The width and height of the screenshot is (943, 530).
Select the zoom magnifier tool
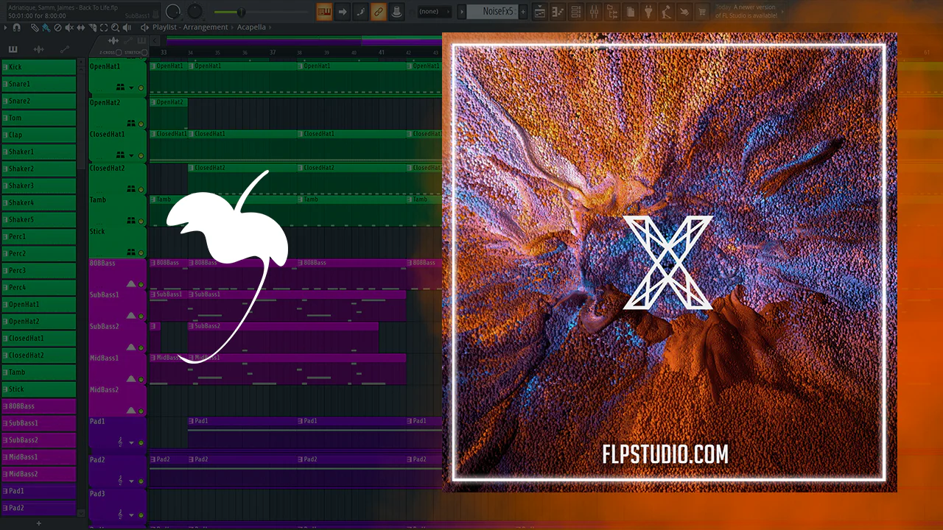click(x=116, y=27)
